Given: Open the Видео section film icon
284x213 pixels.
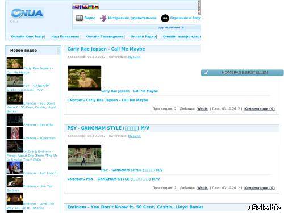Looking at the screenshot, I should point(79,18).
